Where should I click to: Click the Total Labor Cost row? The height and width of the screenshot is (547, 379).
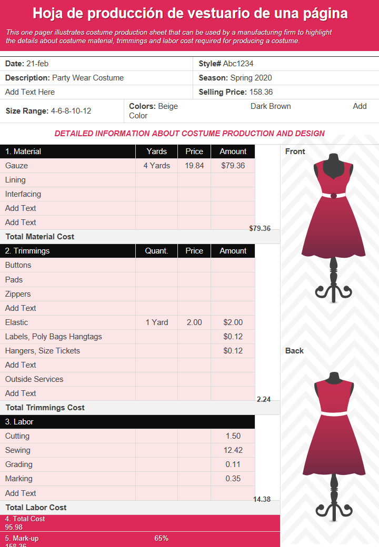pos(140,508)
